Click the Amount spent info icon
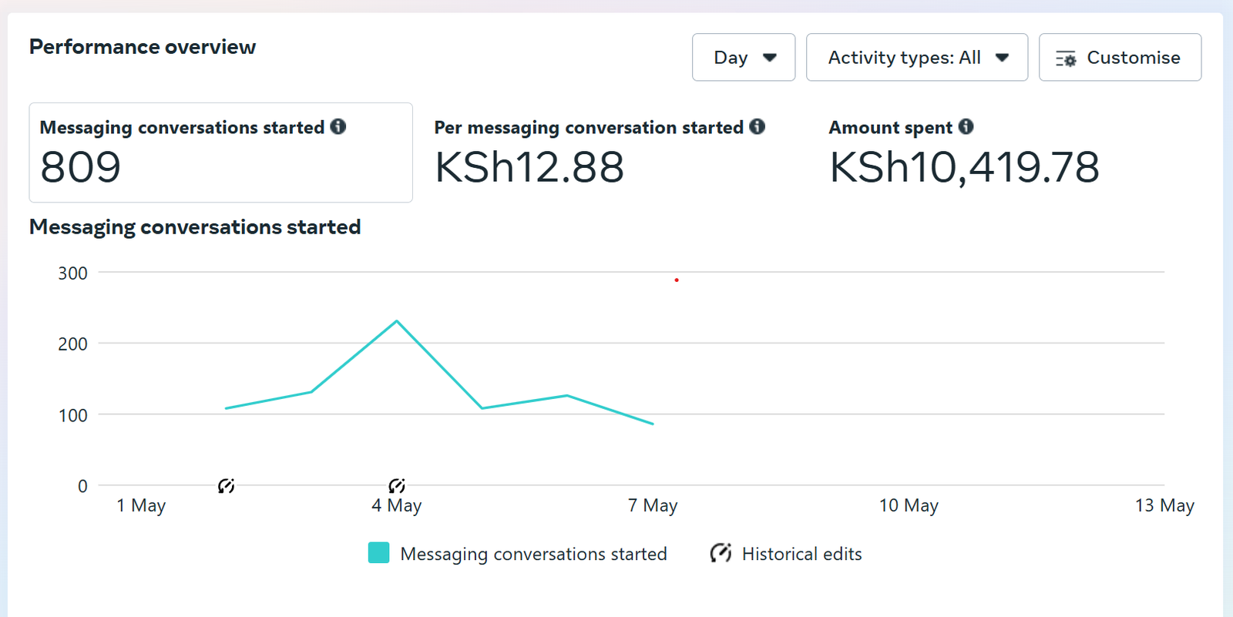Viewport: 1233px width, 617px height. click(x=966, y=126)
